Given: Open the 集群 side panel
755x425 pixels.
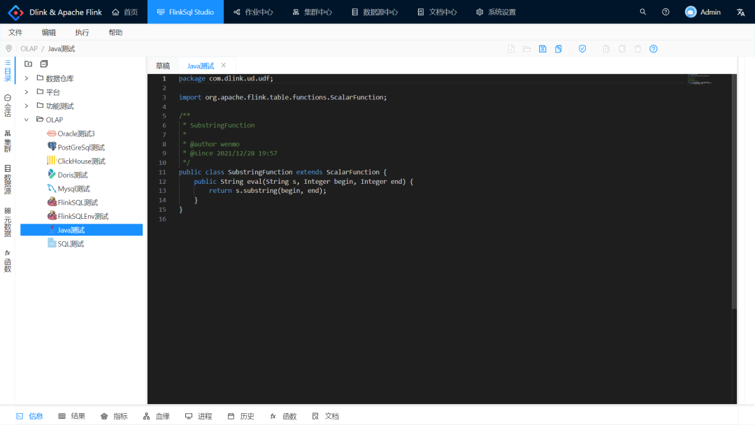Looking at the screenshot, I should pos(8,141).
